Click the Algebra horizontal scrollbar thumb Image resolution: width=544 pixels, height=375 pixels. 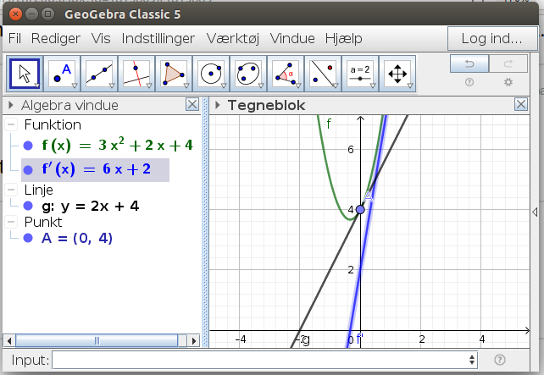click(x=97, y=341)
